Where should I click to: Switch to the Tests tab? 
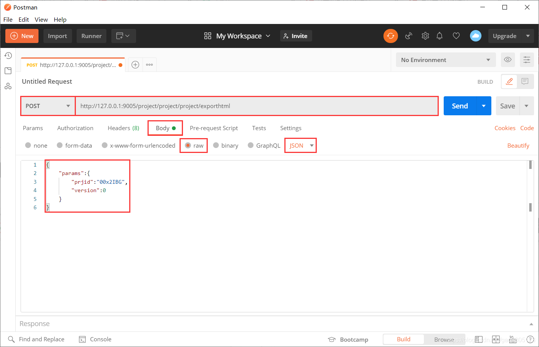[259, 128]
